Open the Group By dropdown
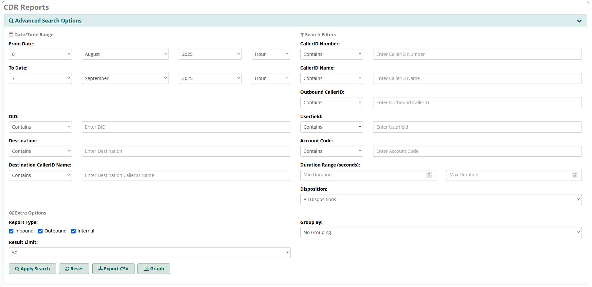 coord(440,232)
